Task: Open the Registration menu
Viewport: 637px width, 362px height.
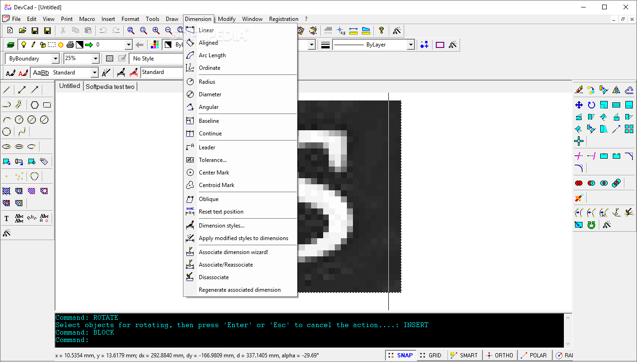Action: 284,19
